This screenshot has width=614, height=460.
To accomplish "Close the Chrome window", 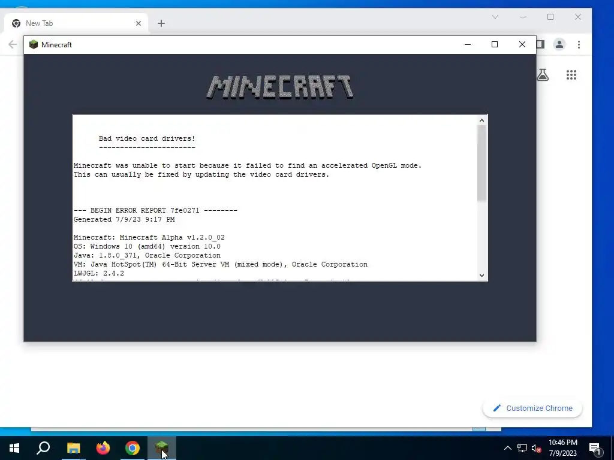I will [x=578, y=17].
